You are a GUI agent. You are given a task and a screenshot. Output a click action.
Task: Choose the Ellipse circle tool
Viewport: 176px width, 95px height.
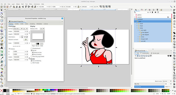point(2,24)
